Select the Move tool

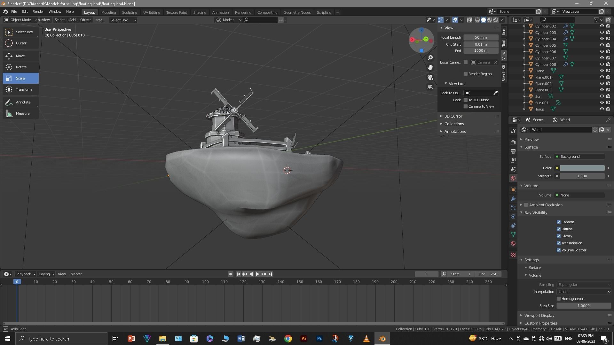pos(21,56)
